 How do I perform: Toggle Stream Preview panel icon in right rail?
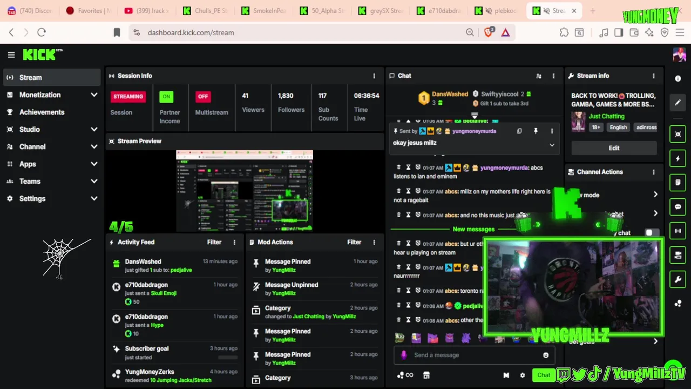click(678, 134)
